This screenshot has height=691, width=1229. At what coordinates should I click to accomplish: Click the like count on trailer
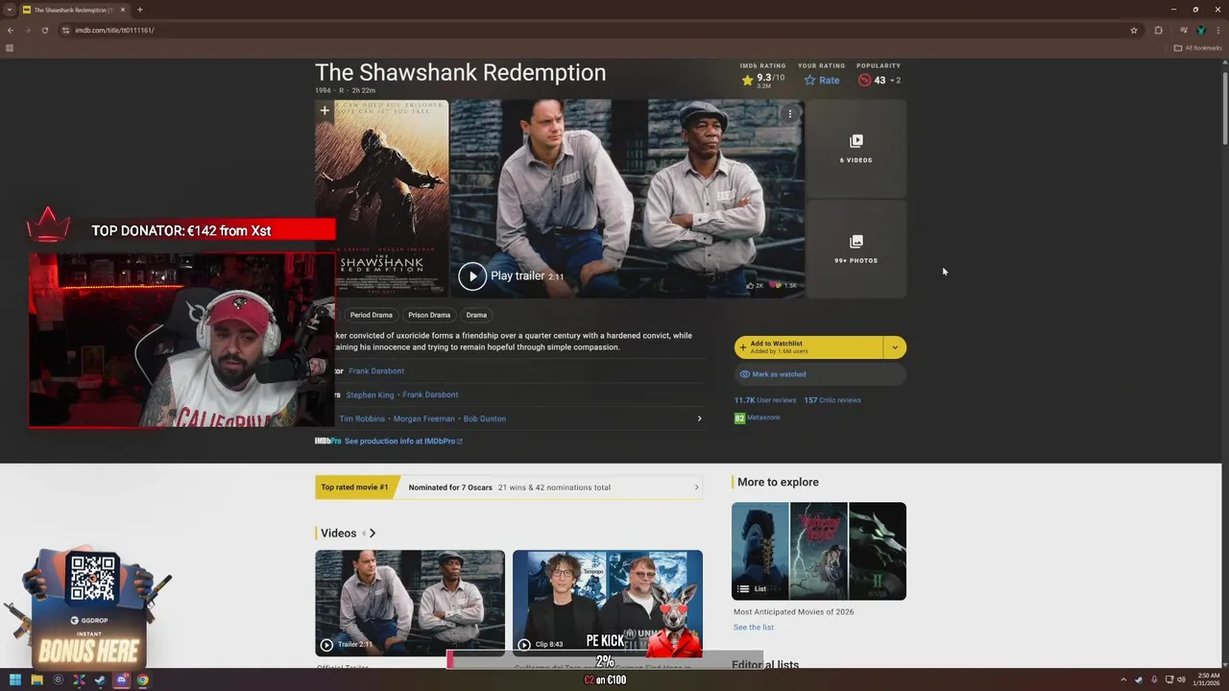755,285
